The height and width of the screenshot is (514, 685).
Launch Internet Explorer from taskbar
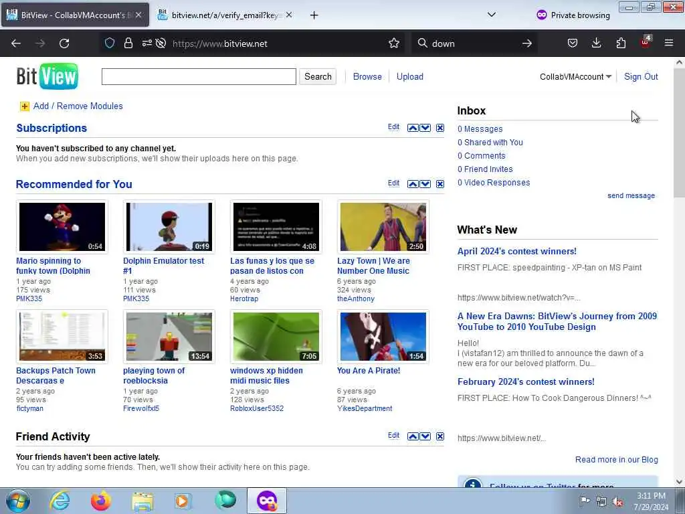click(60, 501)
